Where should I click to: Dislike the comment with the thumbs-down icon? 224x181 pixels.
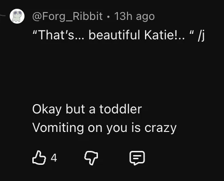[x=91, y=158]
